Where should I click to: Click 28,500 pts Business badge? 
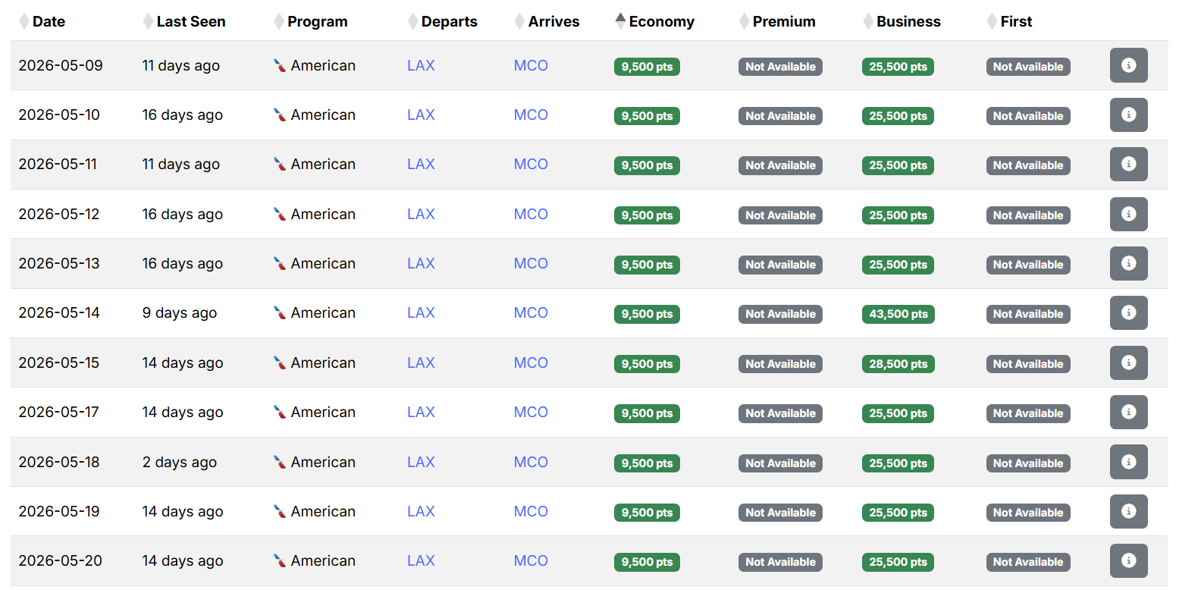[x=898, y=364]
